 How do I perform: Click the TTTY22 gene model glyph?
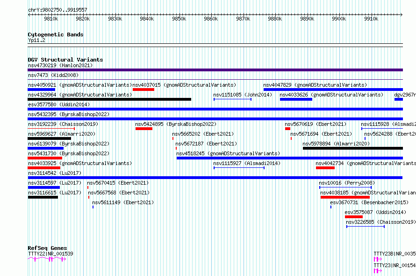[47, 259]
